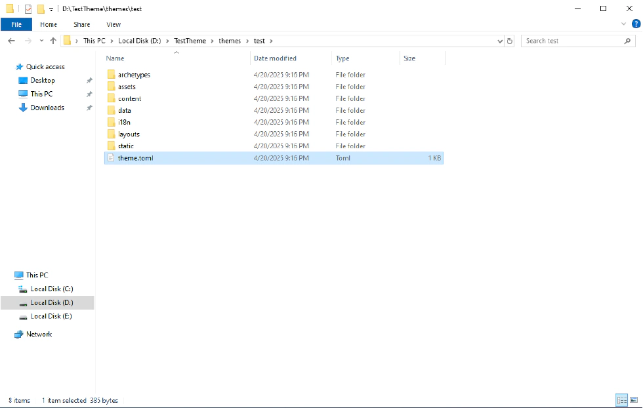Click the Up directory arrow

pyautogui.click(x=53, y=41)
